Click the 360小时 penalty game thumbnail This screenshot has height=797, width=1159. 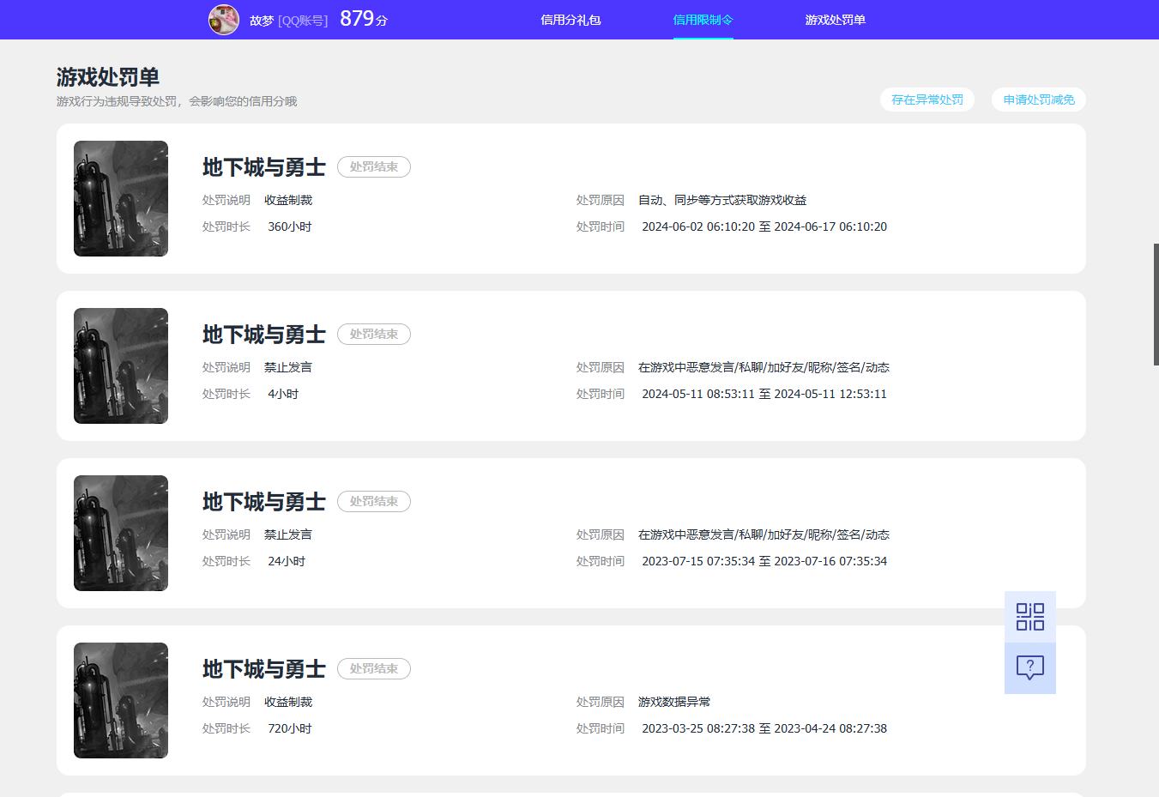point(121,198)
